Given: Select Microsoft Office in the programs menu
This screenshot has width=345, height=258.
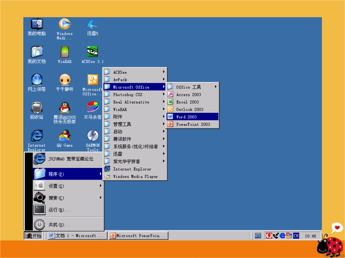Looking at the screenshot, I should [x=135, y=87].
